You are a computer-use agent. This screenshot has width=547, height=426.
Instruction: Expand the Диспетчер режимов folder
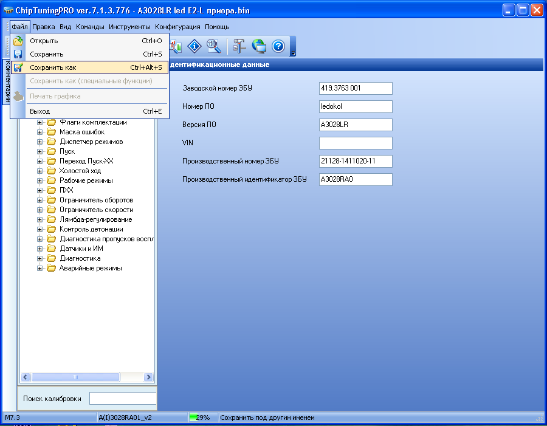[40, 142]
